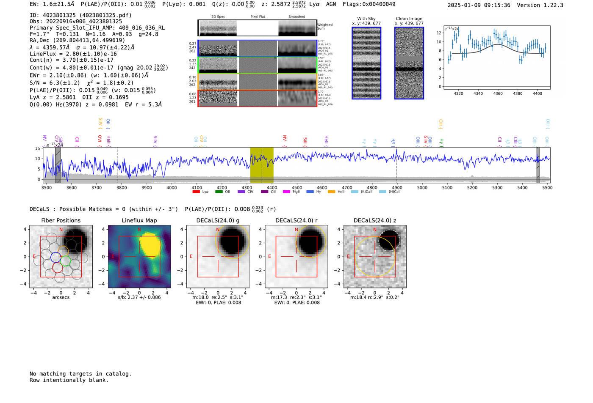Click the s/b: 2.37 +/- 0.086 caption
Viewport: 593px width, 403px height.
pyautogui.click(x=139, y=297)
